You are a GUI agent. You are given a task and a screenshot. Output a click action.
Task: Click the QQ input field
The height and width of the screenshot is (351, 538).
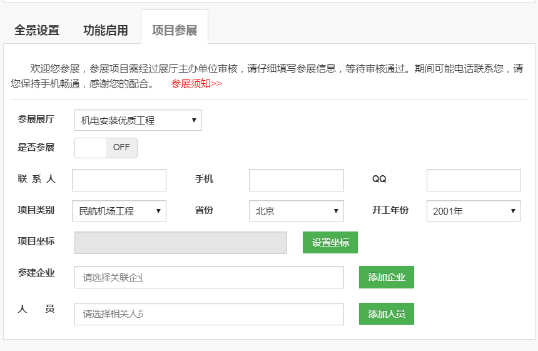474,180
